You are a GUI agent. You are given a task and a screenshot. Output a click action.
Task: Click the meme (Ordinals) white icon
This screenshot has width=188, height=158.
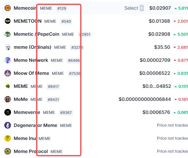8,47
